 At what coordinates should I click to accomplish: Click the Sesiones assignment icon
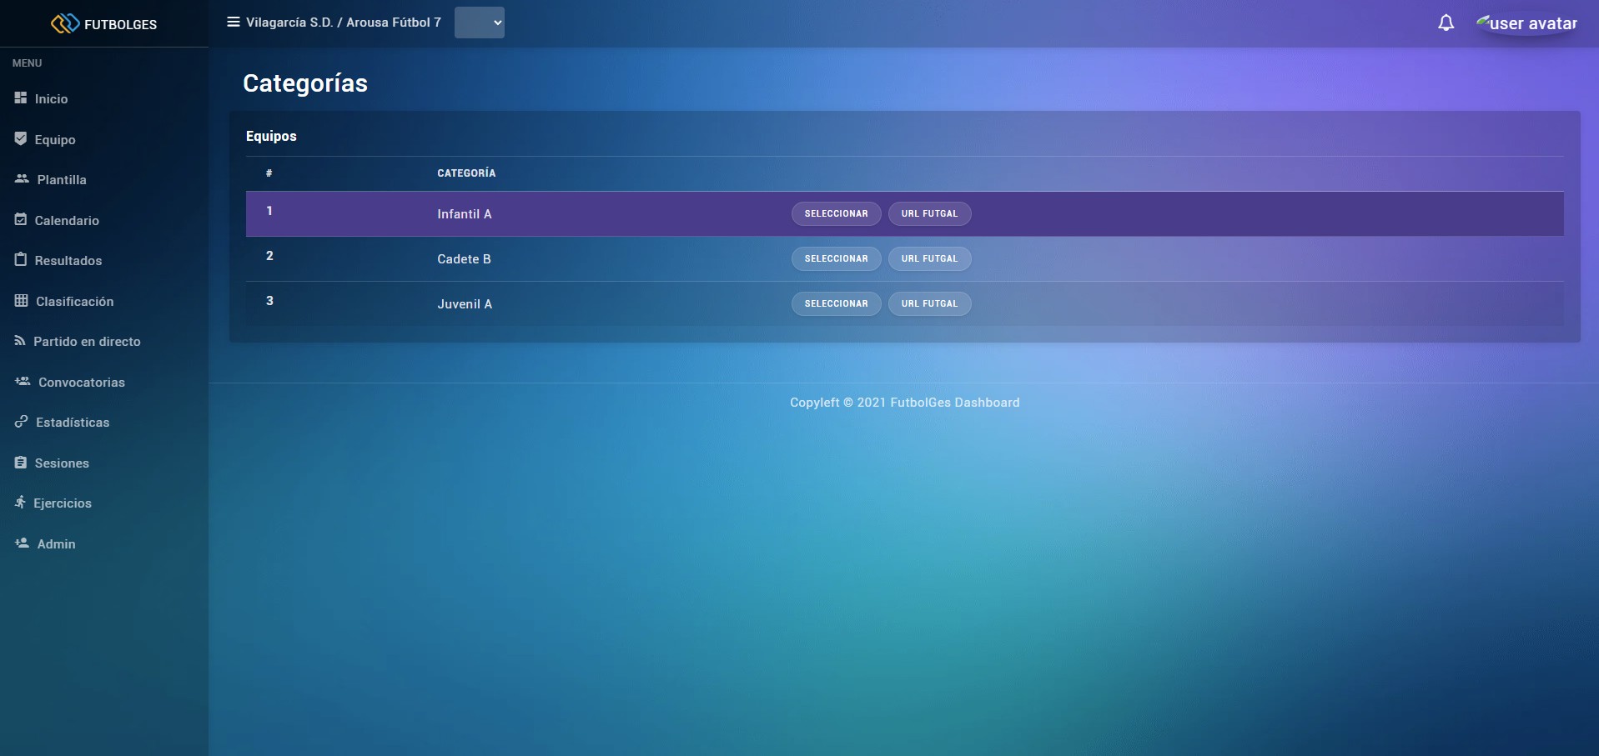pyautogui.click(x=21, y=463)
